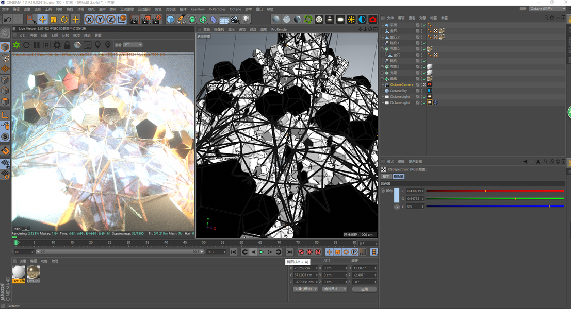Open Live Viewer settings gear
This screenshot has width=571, height=309.
[x=57, y=45]
